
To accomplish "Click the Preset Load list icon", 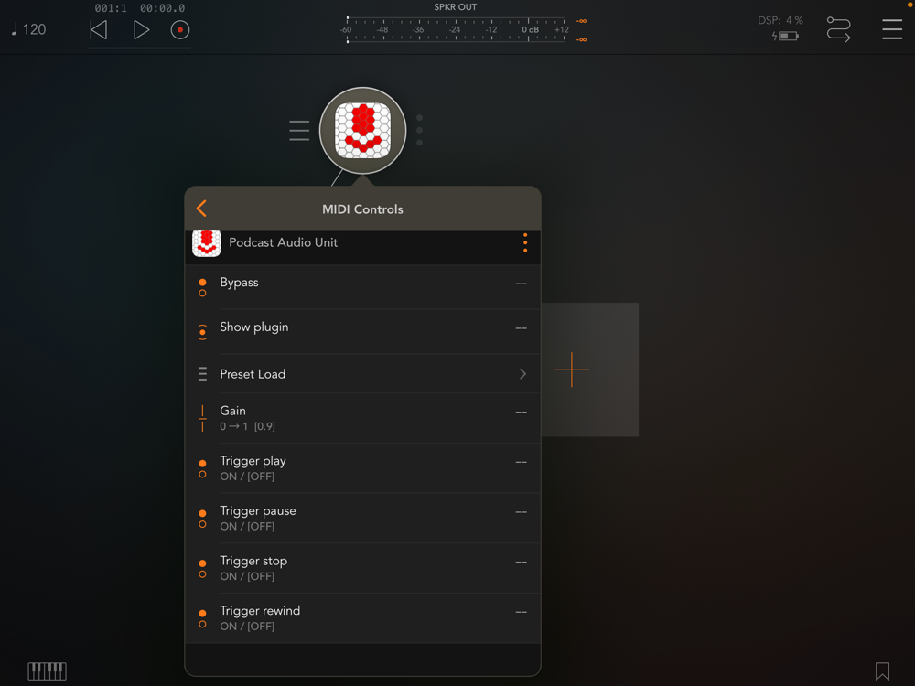I will coord(202,374).
